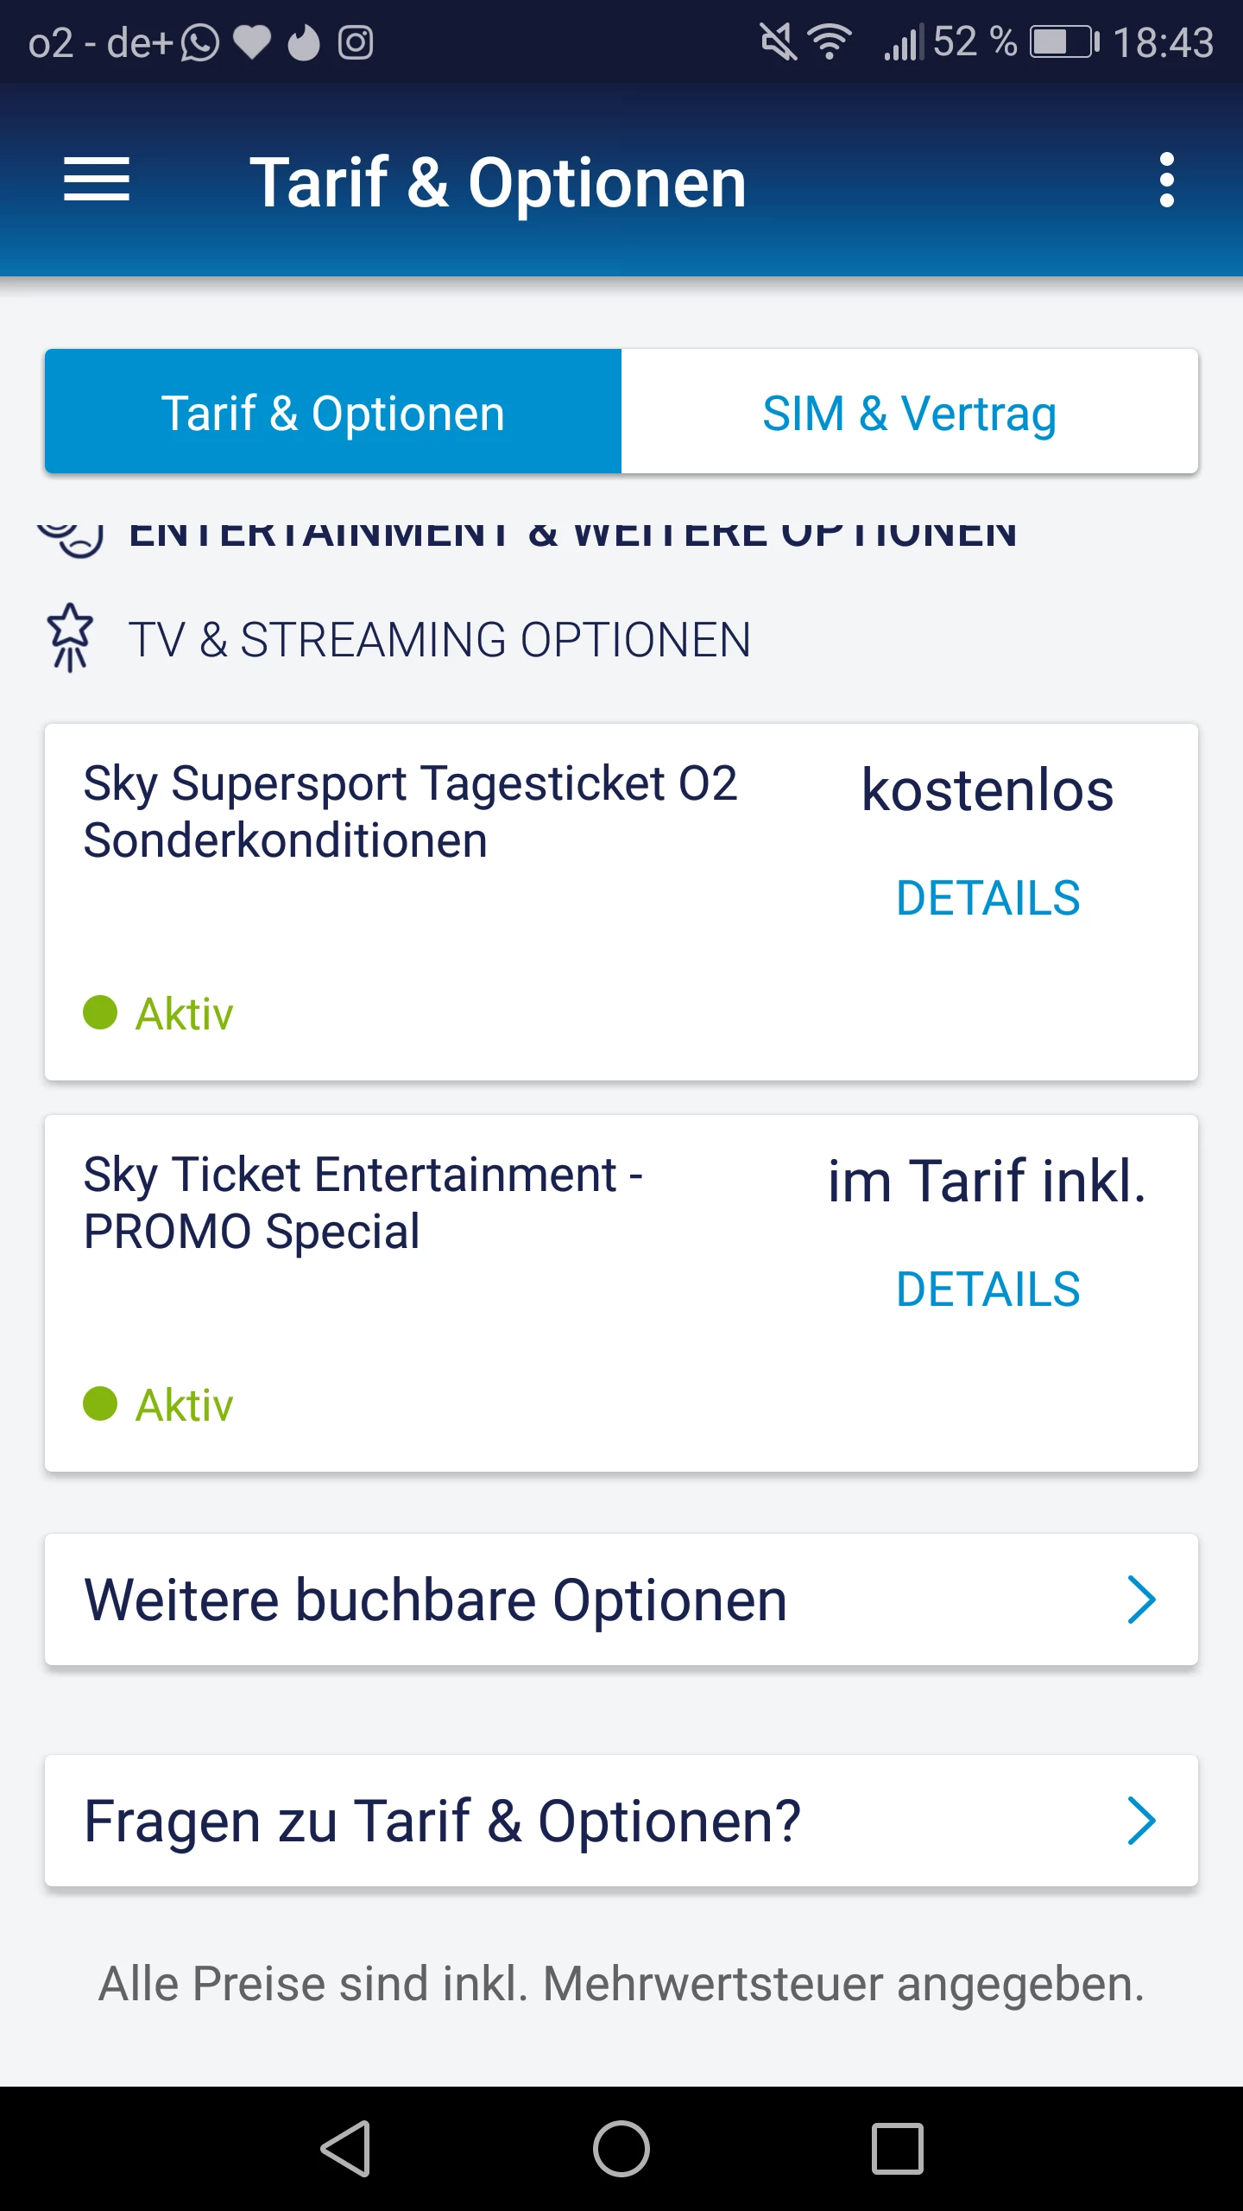This screenshot has width=1243, height=2211.
Task: Open the hamburger navigation menu
Action: point(97,180)
